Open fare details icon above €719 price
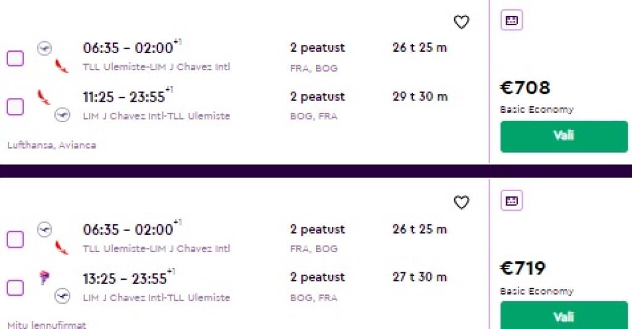632x329 pixels. click(x=512, y=200)
